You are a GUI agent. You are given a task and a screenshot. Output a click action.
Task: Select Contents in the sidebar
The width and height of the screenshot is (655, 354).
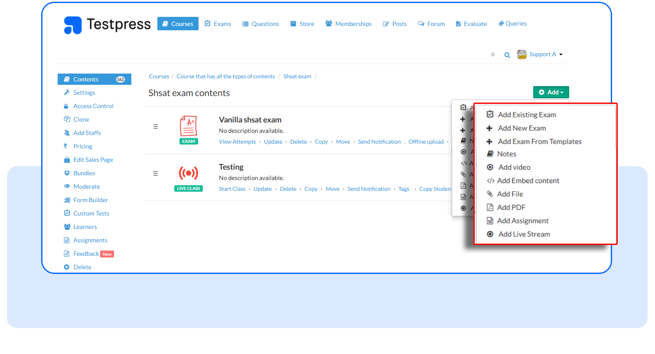(x=95, y=79)
